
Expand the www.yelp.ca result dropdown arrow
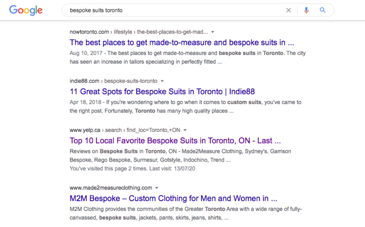tap(185, 130)
